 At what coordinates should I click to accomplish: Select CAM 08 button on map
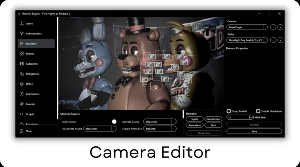point(152,57)
